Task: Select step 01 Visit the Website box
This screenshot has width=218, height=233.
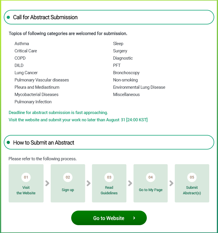Action: point(26,183)
